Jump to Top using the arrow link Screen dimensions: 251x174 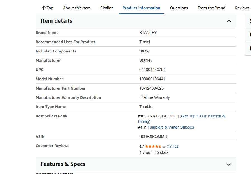47,8
